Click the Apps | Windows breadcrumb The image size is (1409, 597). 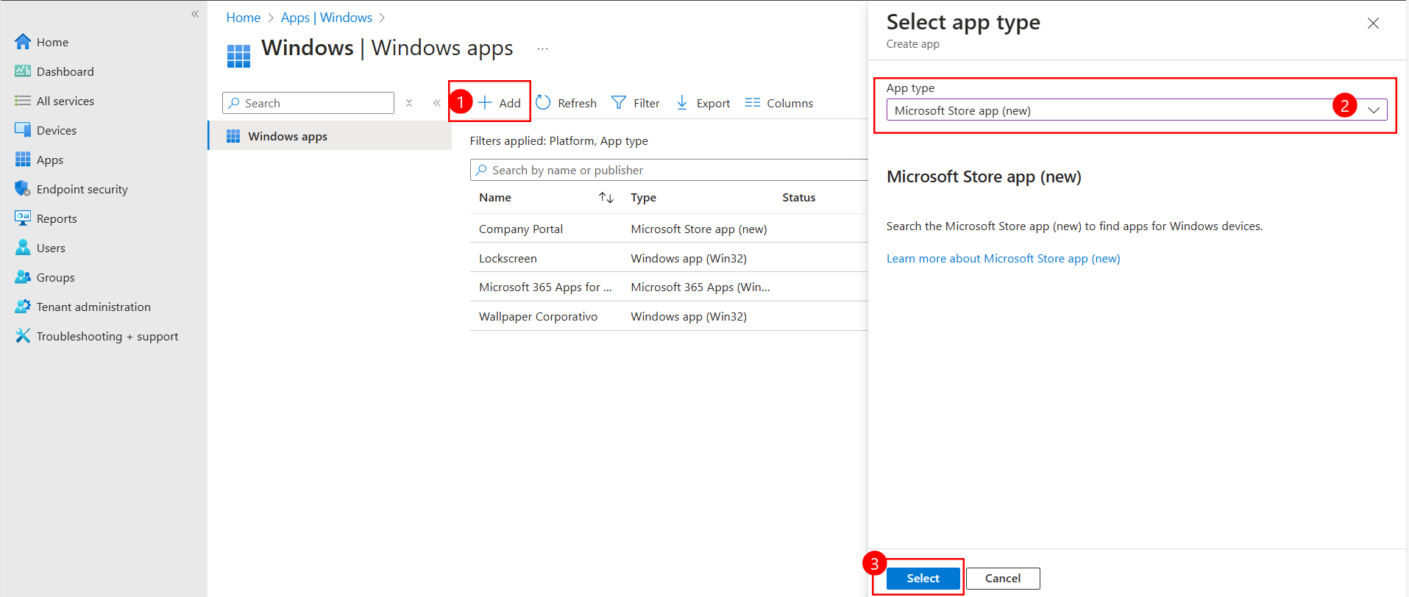click(327, 18)
